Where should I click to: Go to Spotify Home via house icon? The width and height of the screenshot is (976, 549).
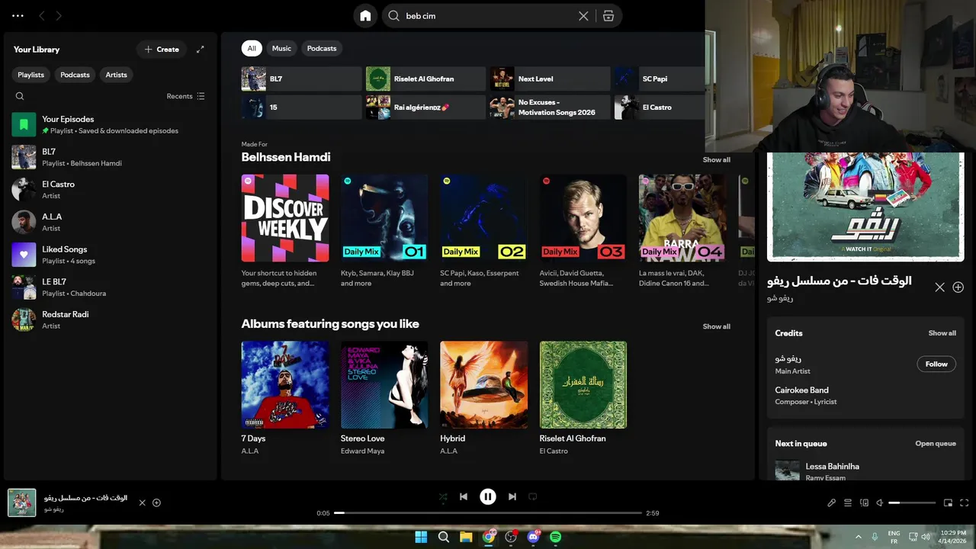click(x=365, y=15)
